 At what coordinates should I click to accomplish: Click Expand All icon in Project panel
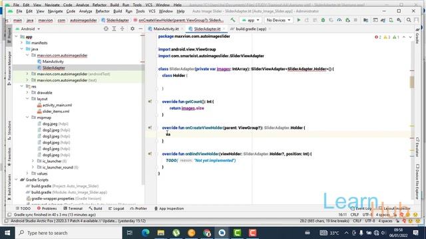tap(114, 29)
